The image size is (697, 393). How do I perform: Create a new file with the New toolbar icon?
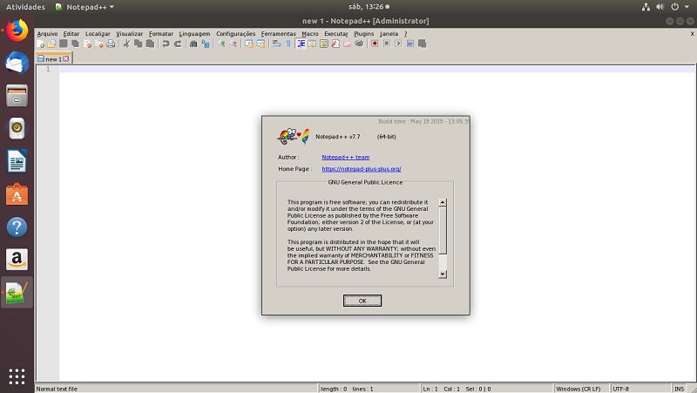click(40, 44)
